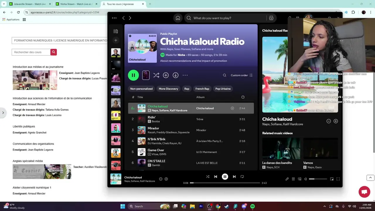Skip to previous track in player bar

(216, 176)
